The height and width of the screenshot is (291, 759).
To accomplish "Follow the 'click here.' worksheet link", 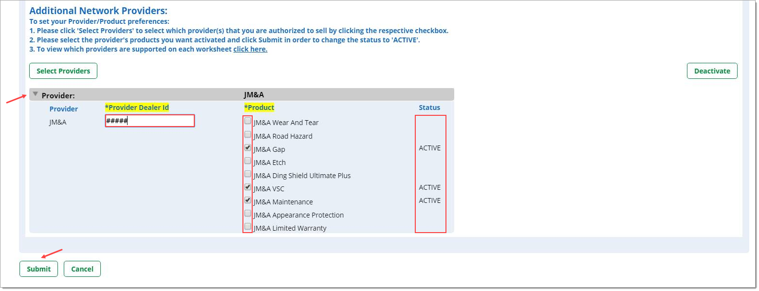I will click(250, 49).
